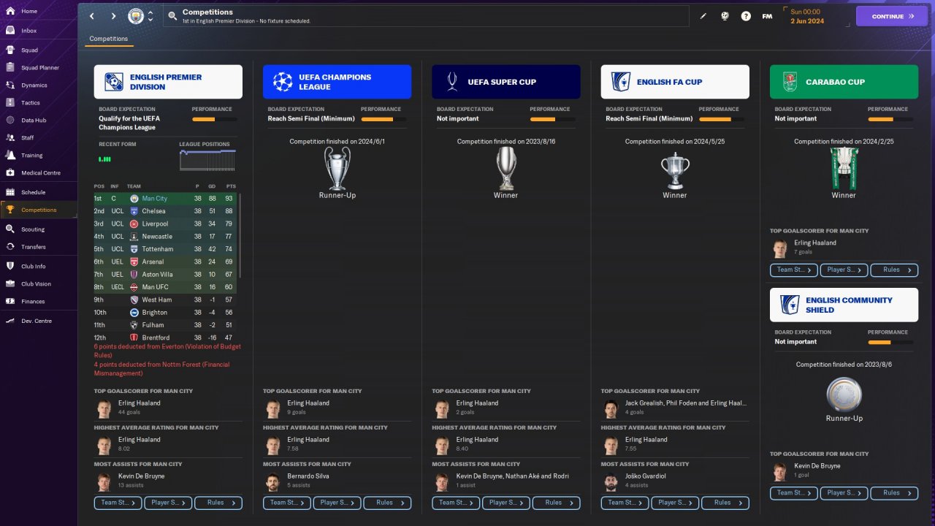Image resolution: width=935 pixels, height=526 pixels.
Task: Open the help question mark icon
Action: pyautogui.click(x=746, y=16)
